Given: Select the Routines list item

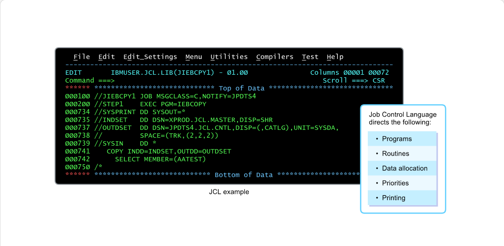Looking at the screenshot, I should pyautogui.click(x=402, y=154).
